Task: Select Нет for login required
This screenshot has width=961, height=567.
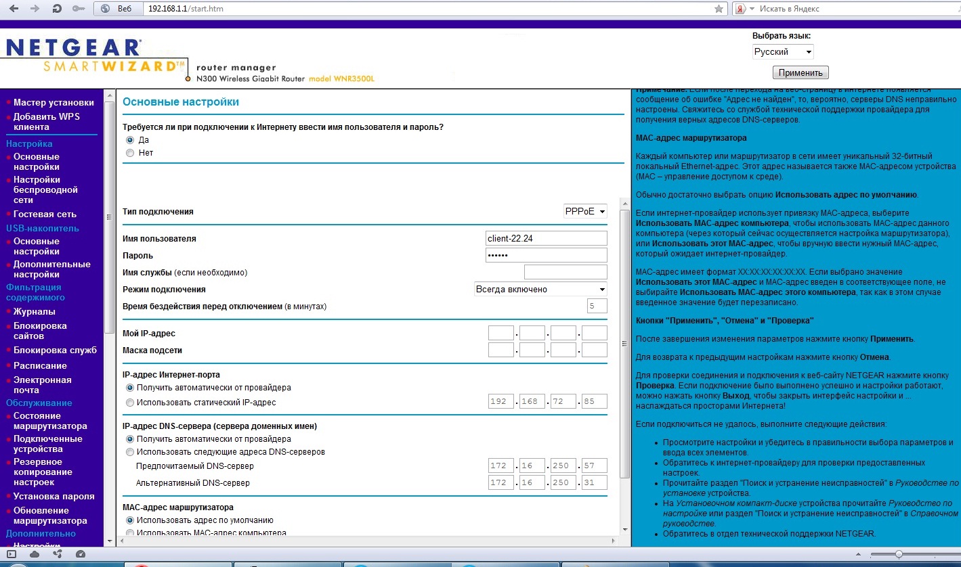Action: [x=130, y=153]
